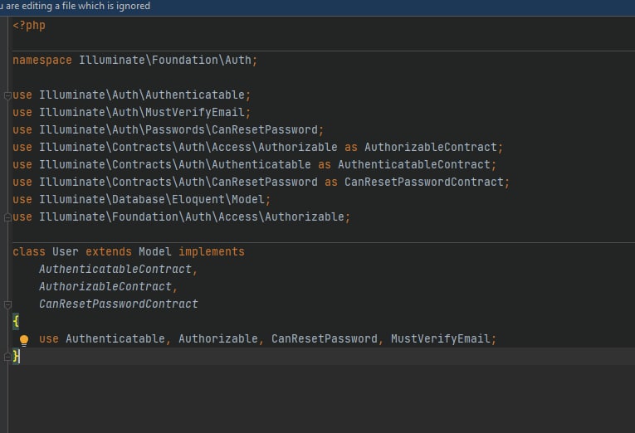Viewport: 635px width, 433px height.
Task: Click Illuminate\Auth\Authenticatable import
Action: [x=142, y=95]
